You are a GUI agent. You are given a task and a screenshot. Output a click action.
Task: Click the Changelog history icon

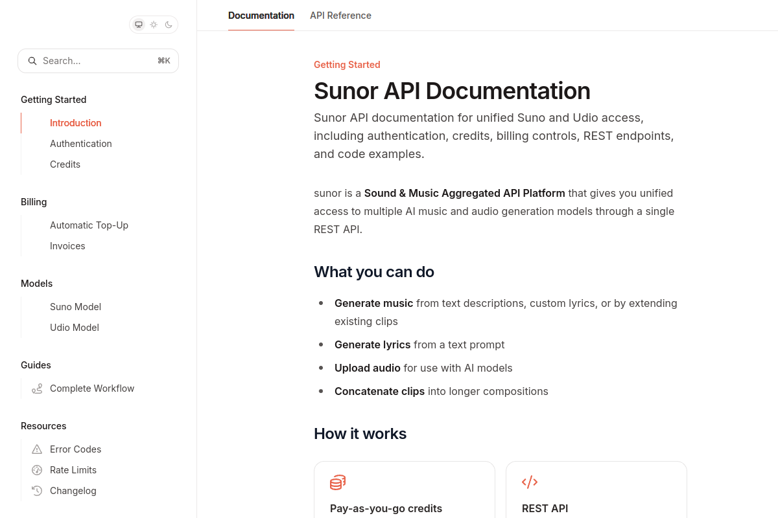(x=37, y=491)
